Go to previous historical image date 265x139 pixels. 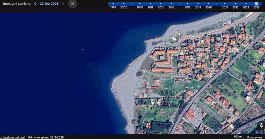[x=35, y=4]
